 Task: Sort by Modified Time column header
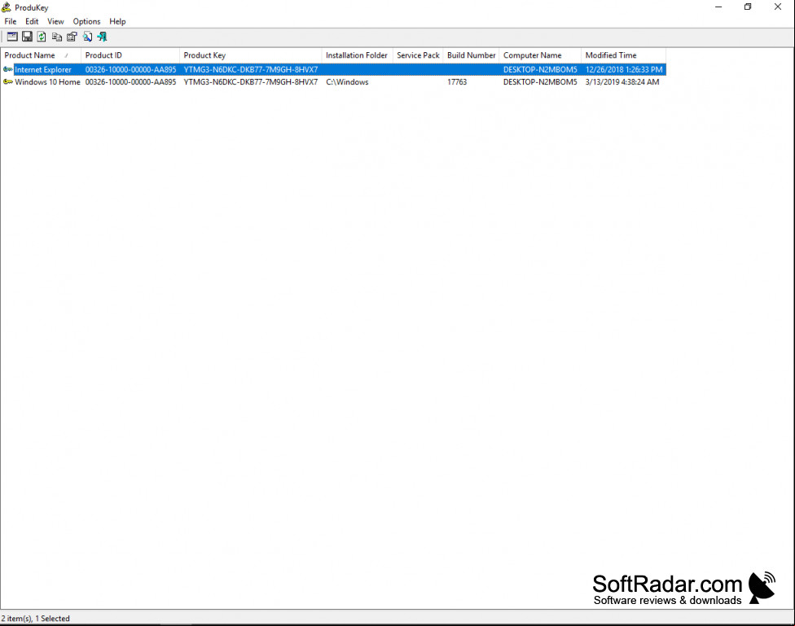click(x=624, y=55)
